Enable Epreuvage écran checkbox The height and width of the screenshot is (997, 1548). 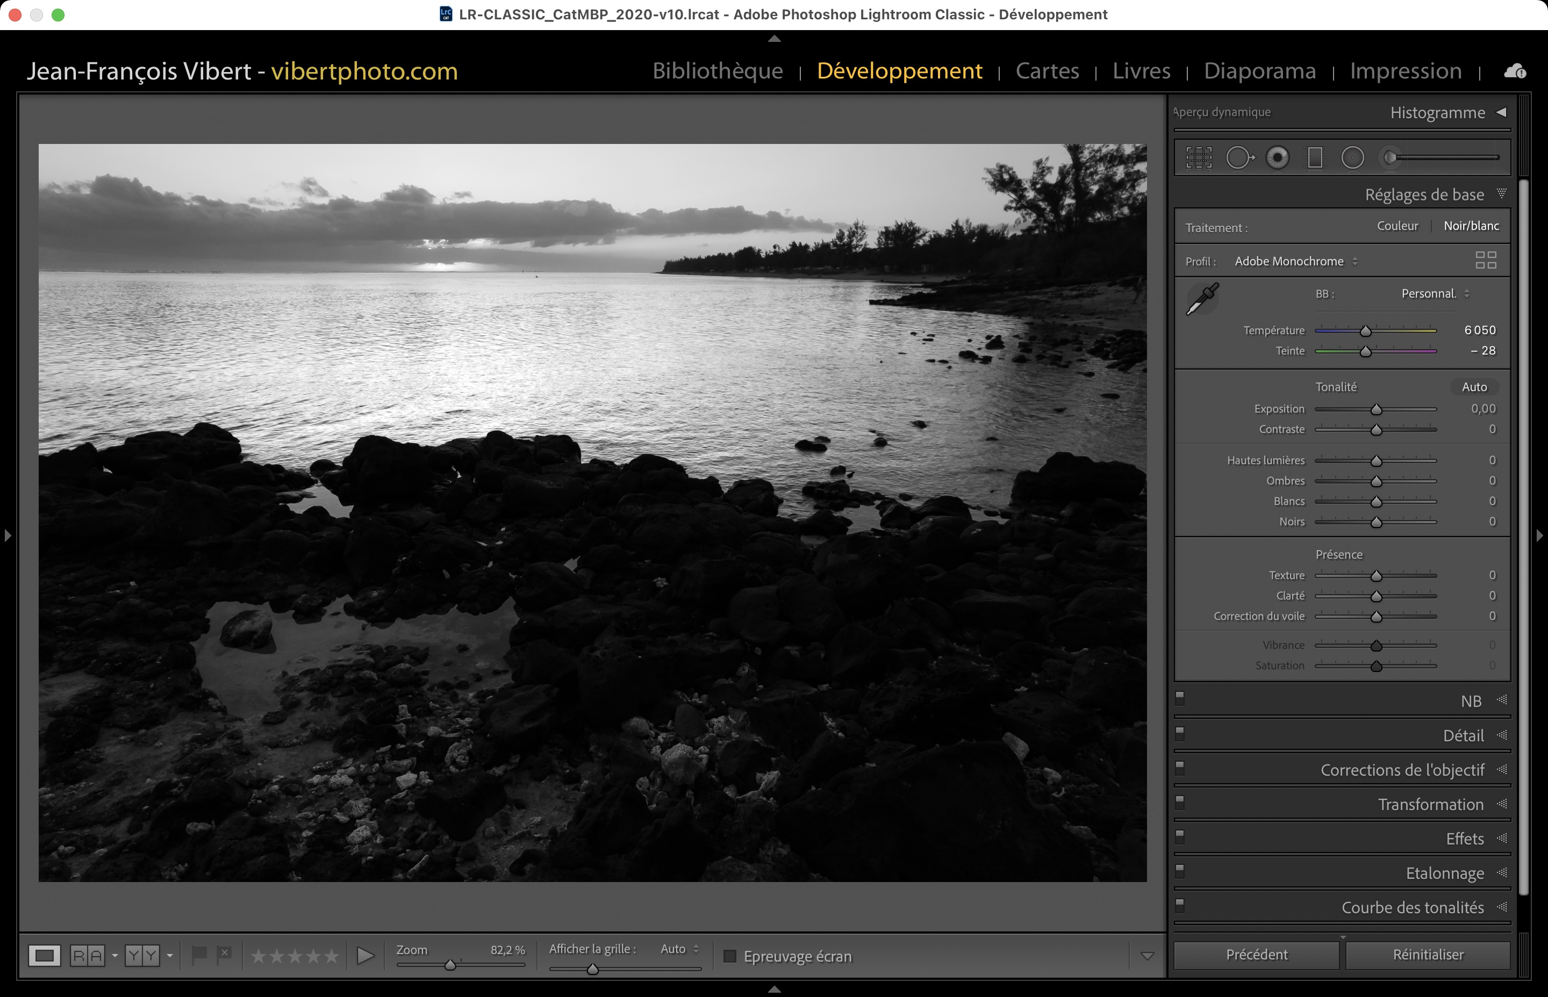point(730,956)
